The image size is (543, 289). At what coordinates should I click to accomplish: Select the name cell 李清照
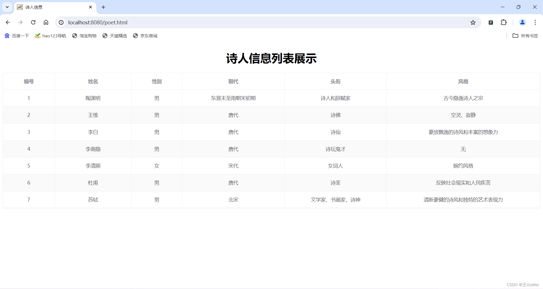point(93,166)
